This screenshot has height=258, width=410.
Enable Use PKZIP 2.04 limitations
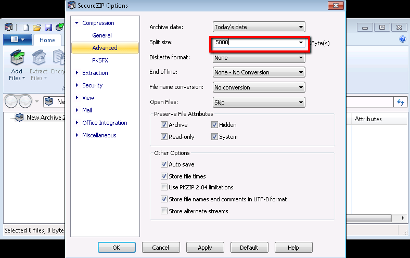click(164, 187)
